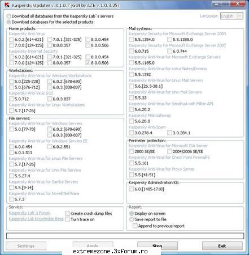
Task: Check Exchange Server 2003 5.5.1354.0 box
Action: [132, 40]
